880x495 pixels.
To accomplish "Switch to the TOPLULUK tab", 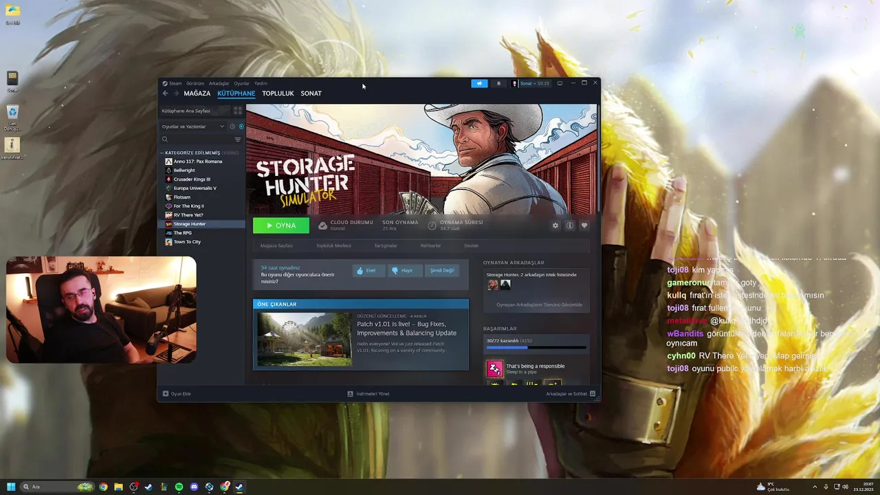I will point(278,93).
